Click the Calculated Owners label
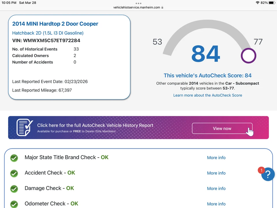The image size is (277, 208). click(30, 55)
